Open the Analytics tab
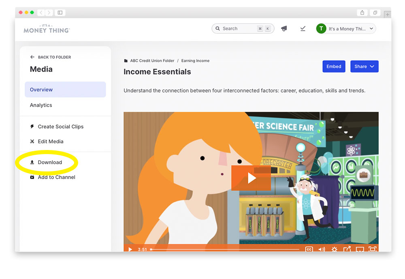Screen dimensions: 405x279 click(x=41, y=105)
